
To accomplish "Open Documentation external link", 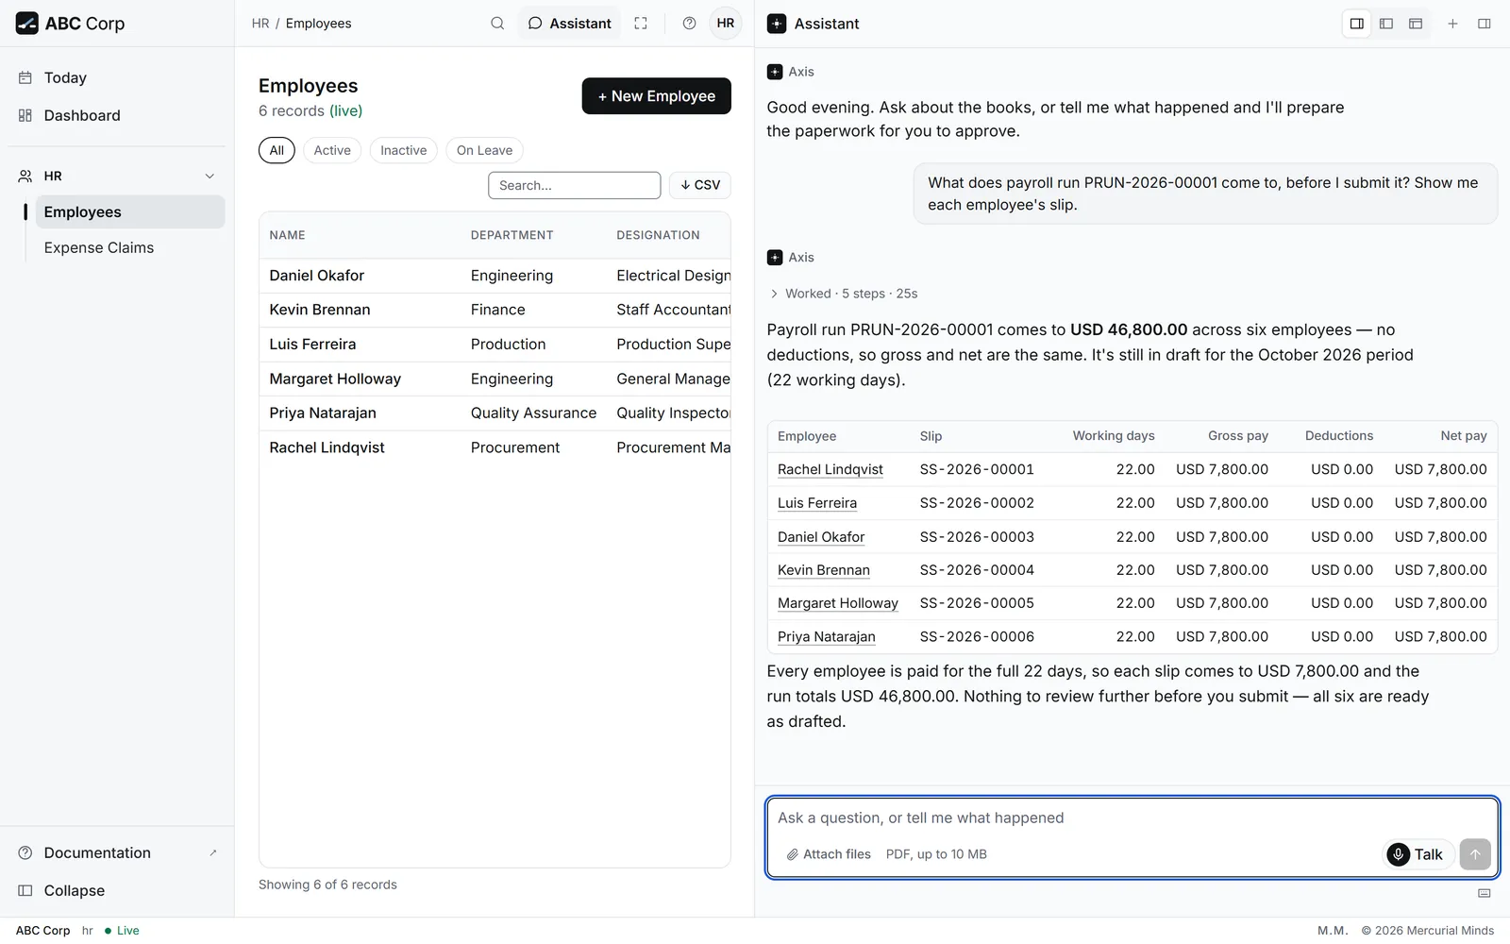I will click(117, 852).
